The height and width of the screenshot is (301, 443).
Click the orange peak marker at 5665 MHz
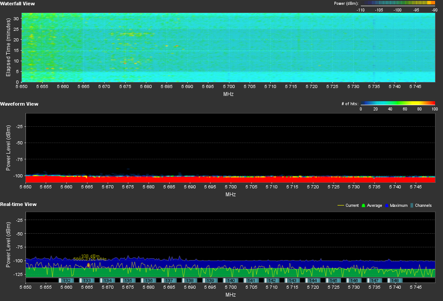(88, 265)
